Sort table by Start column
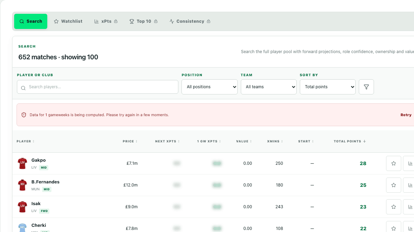Viewport: 414px width, 232px height. tap(306, 141)
